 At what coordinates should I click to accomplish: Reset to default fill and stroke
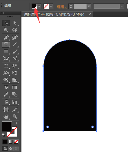(3, 135)
